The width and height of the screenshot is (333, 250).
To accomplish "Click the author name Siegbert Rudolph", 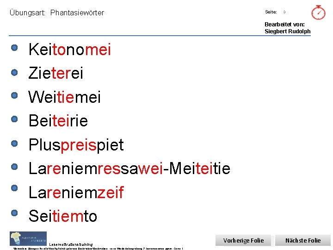I will click(287, 31).
